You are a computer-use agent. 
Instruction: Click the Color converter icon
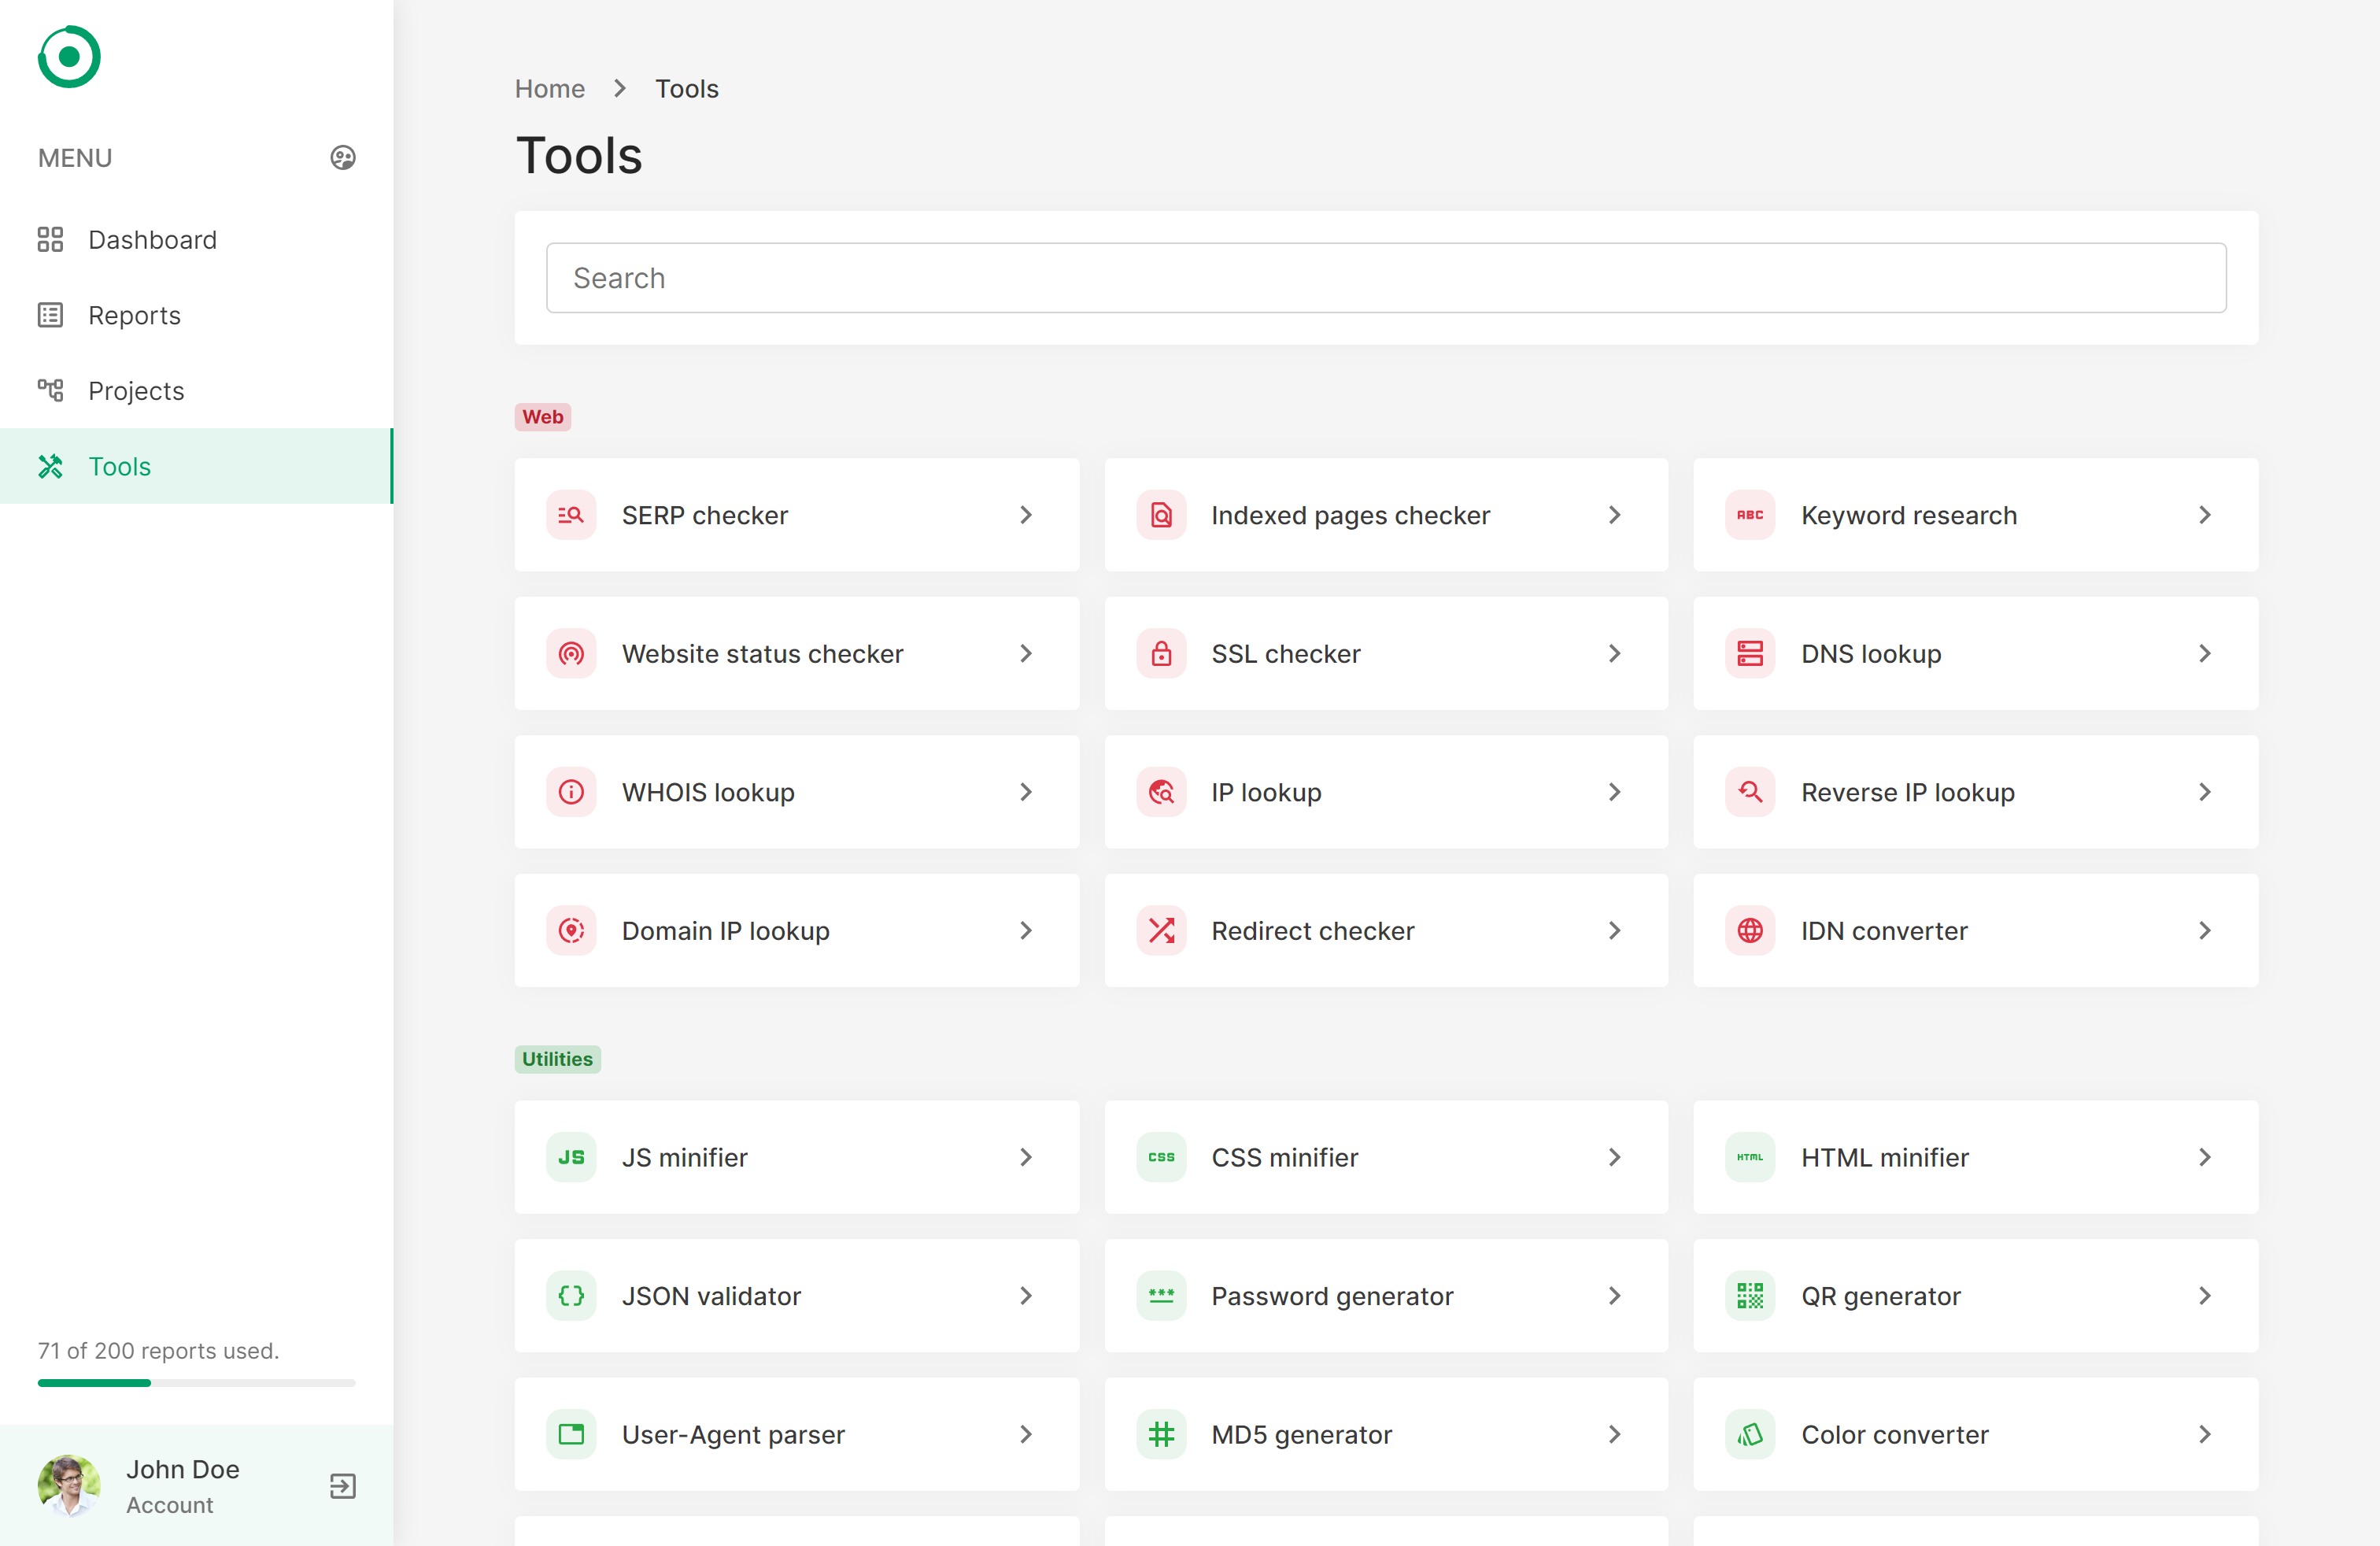(1750, 1434)
